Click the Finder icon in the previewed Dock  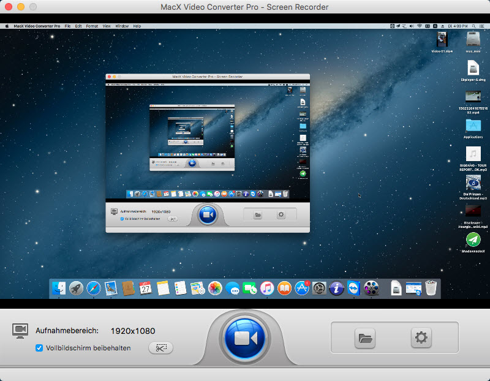(59, 288)
